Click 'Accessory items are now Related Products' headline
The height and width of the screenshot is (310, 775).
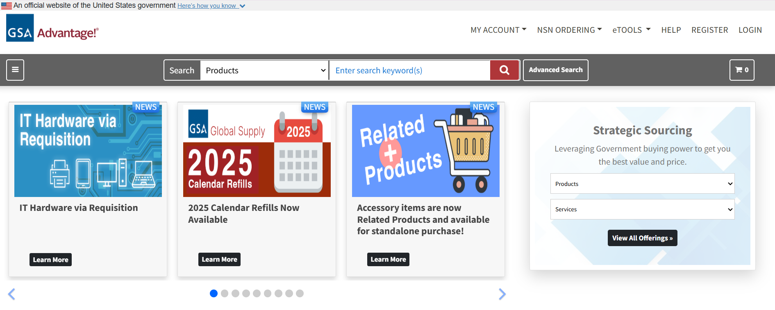click(423, 219)
